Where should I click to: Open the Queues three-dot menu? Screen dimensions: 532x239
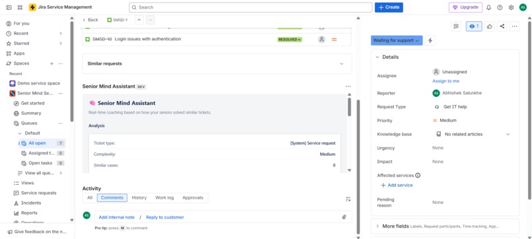coord(61,123)
